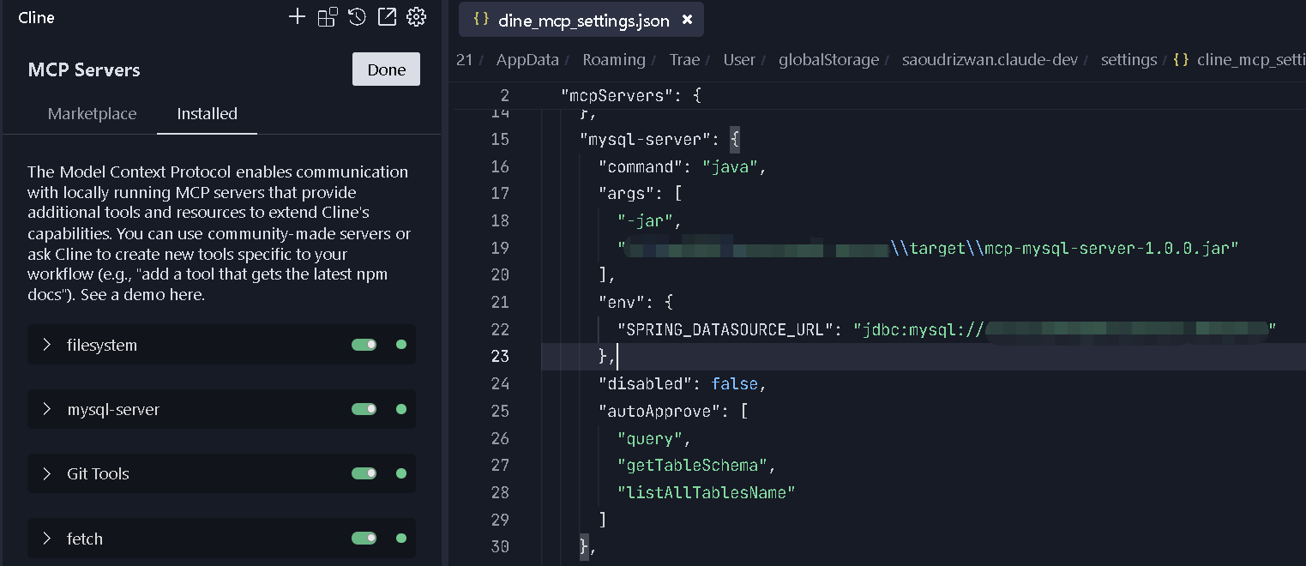The image size is (1306, 566).
Task: Click the Git Tools server status dot
Action: click(x=400, y=473)
